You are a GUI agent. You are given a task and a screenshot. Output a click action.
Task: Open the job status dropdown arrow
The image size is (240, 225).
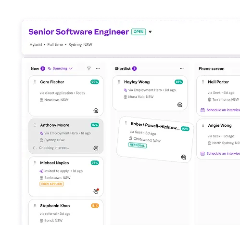click(x=150, y=32)
